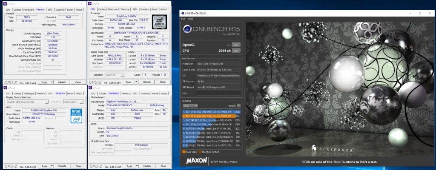Expand Tools arrow in the CPU-Z window showing Processor
The height and width of the screenshot is (170, 436).
point(136,82)
